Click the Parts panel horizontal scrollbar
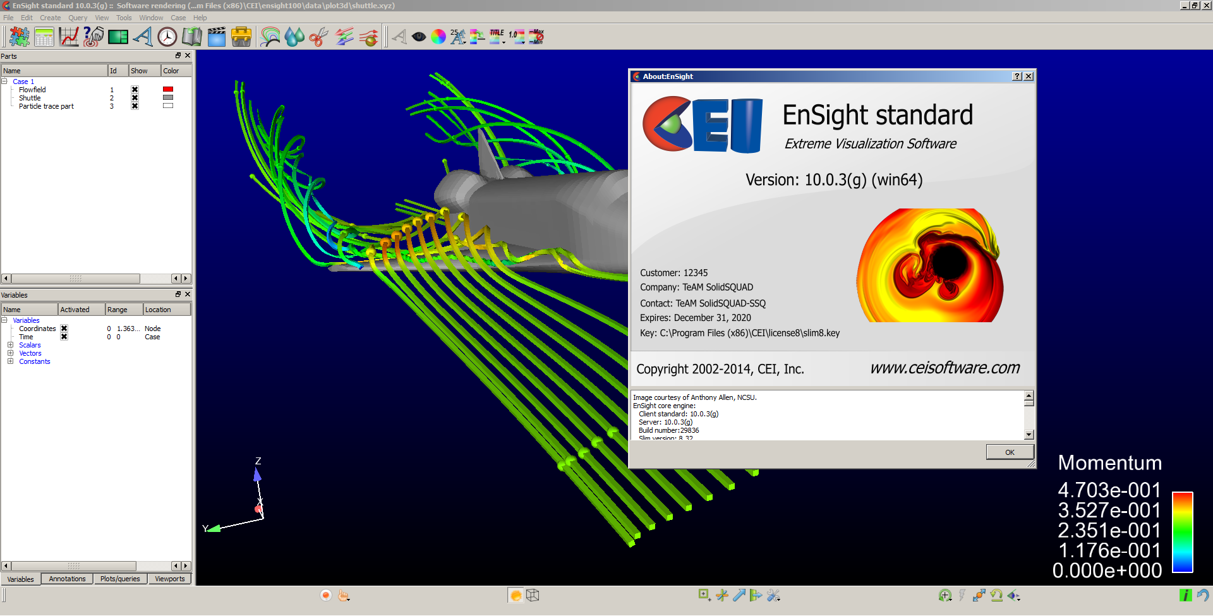Image resolution: width=1213 pixels, height=616 pixels. coord(76,279)
